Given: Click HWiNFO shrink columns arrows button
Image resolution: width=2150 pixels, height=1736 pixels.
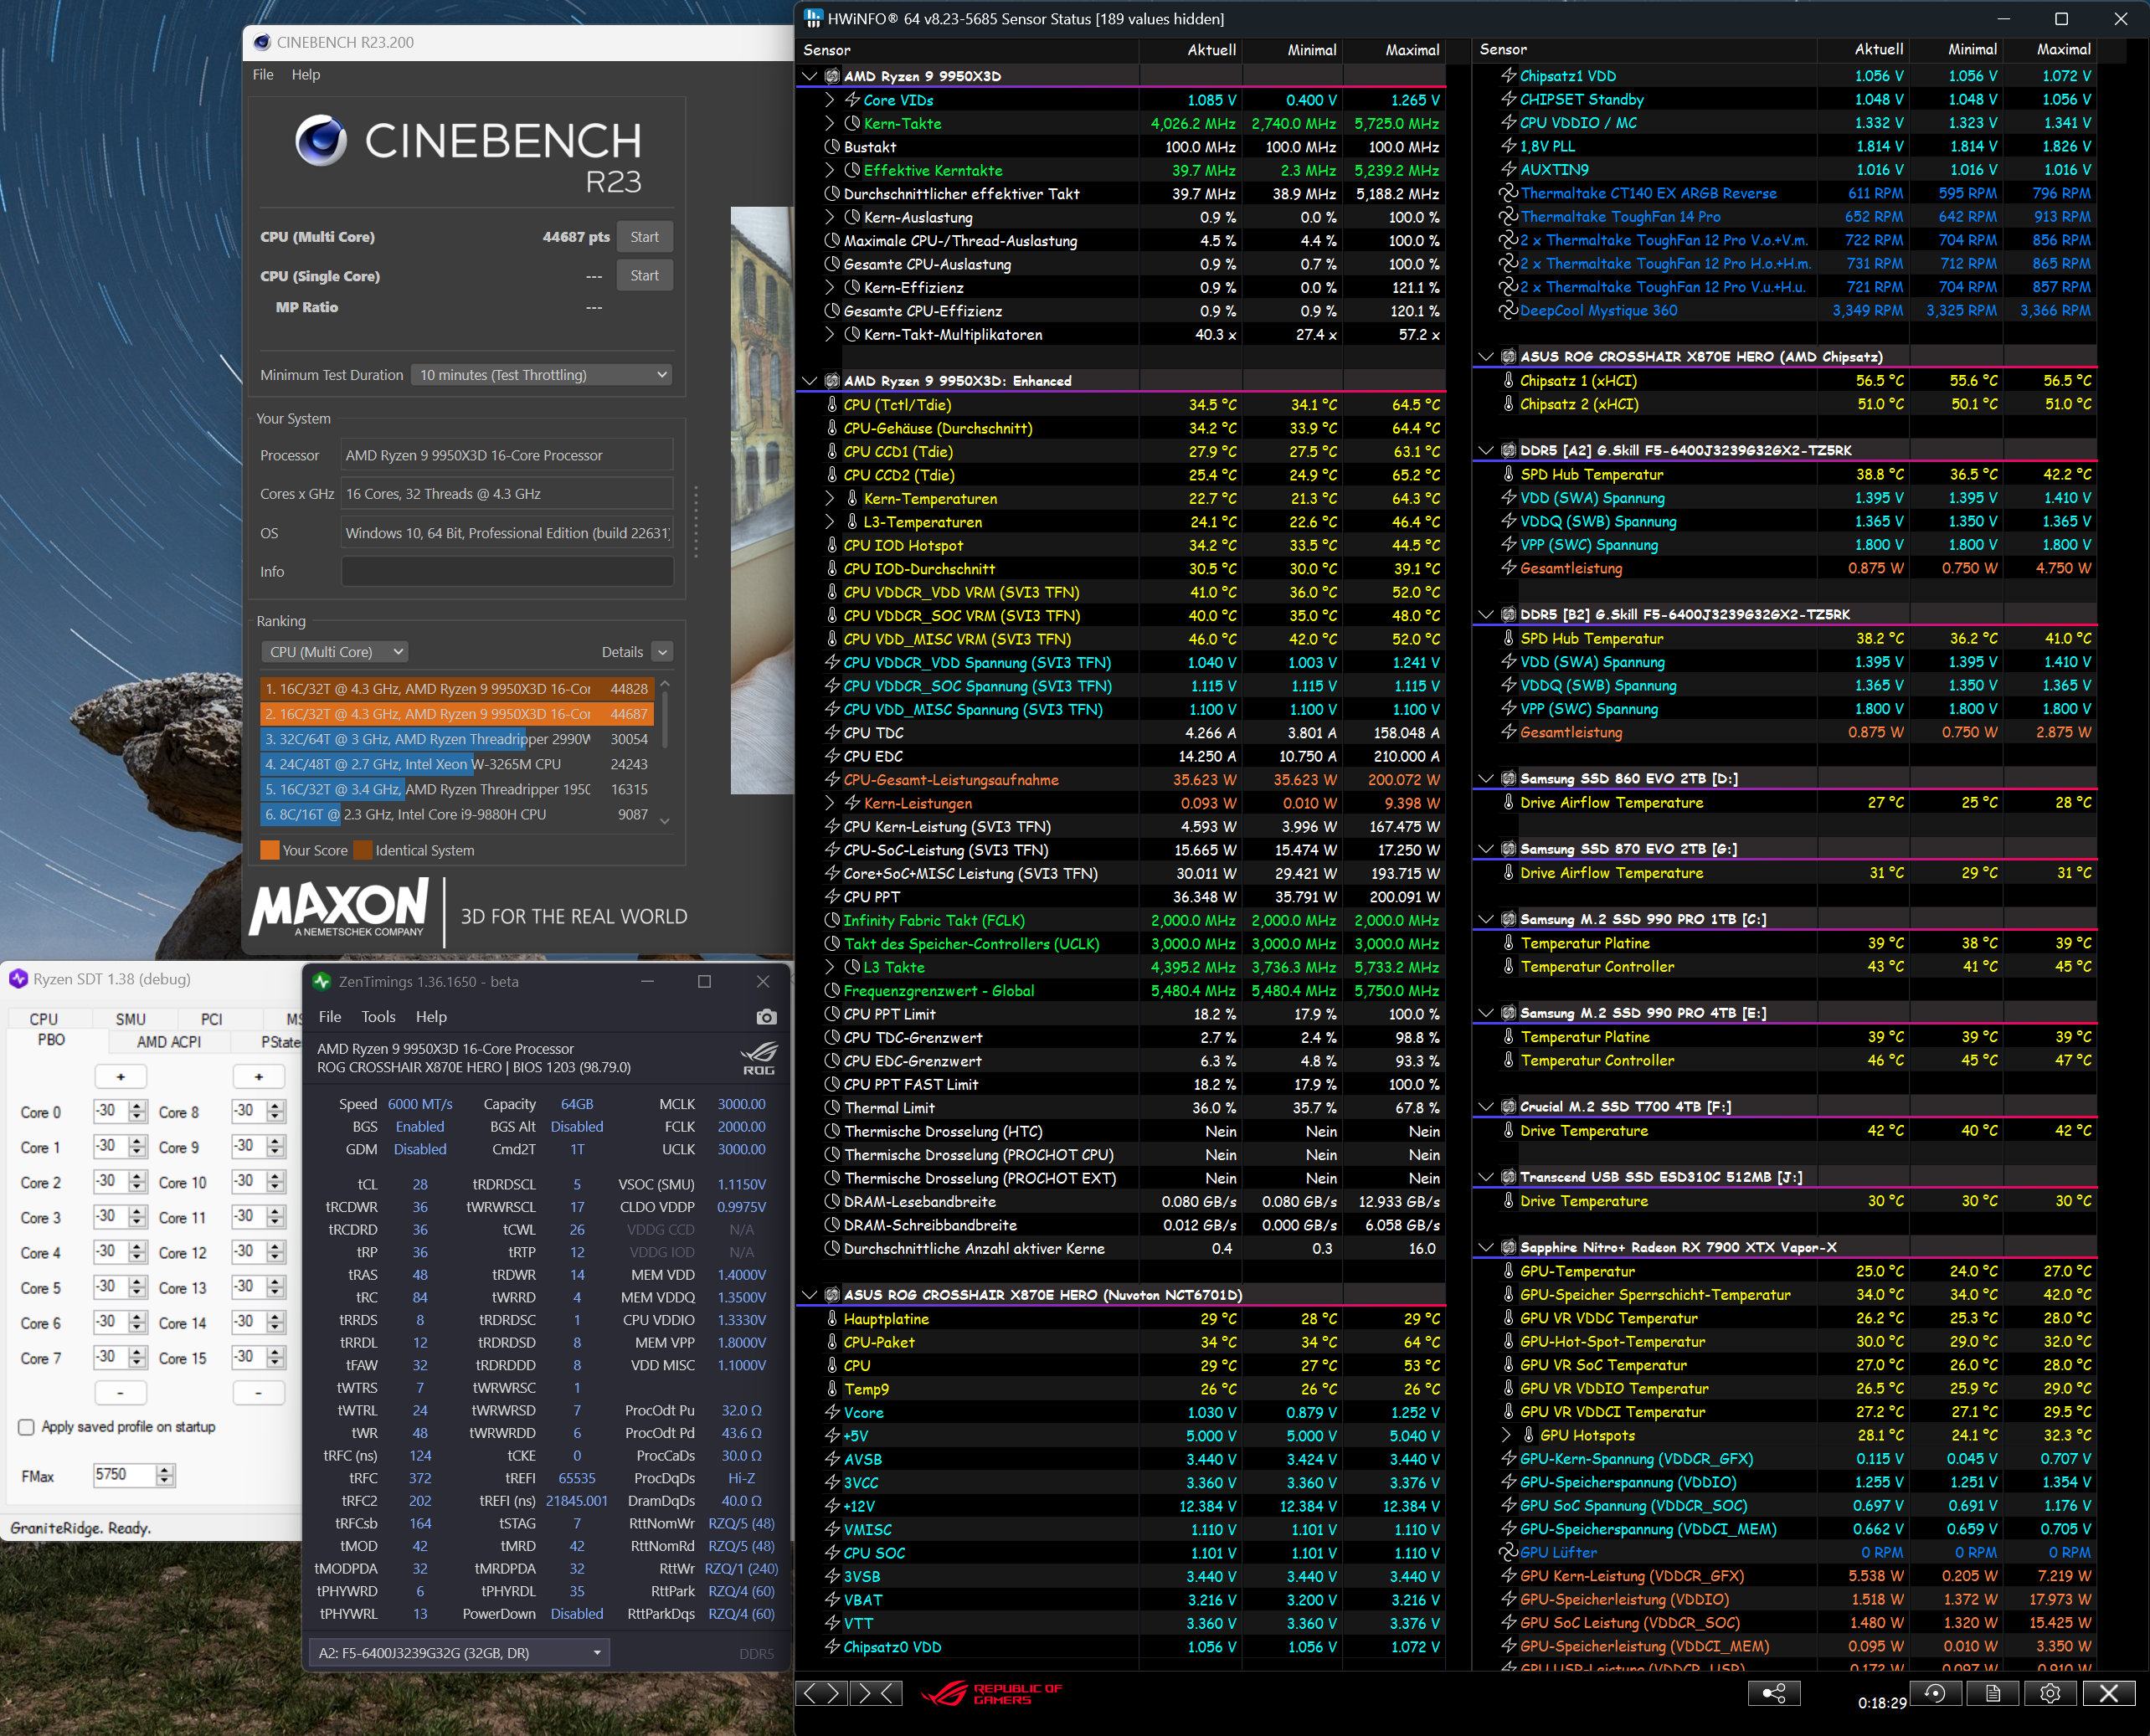Looking at the screenshot, I should tap(876, 1693).
